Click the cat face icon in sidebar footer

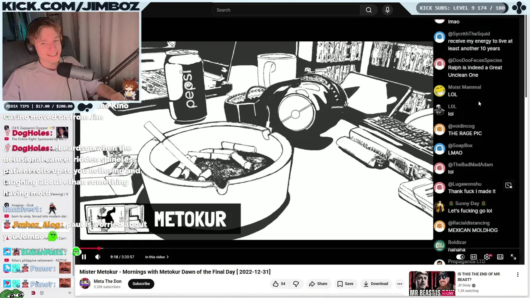pyautogui.click(x=41, y=293)
